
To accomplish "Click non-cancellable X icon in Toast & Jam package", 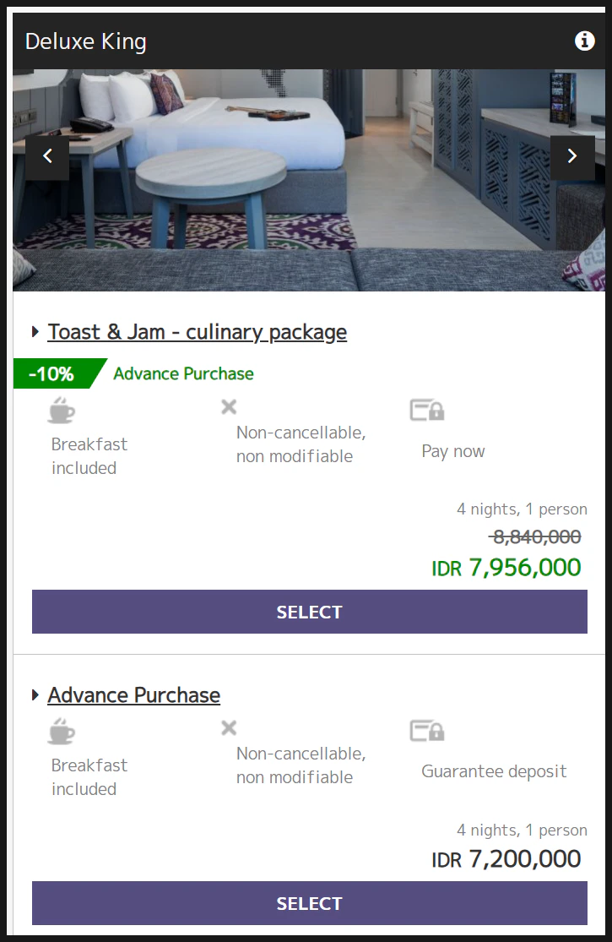I will click(229, 407).
